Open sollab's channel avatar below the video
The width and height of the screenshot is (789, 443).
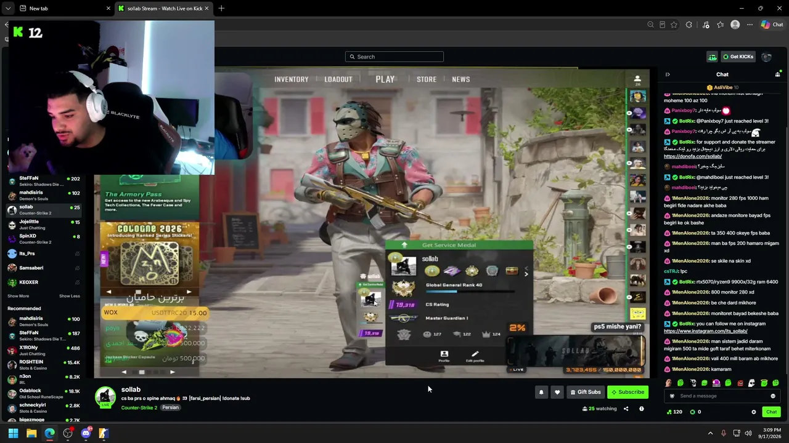(x=105, y=397)
